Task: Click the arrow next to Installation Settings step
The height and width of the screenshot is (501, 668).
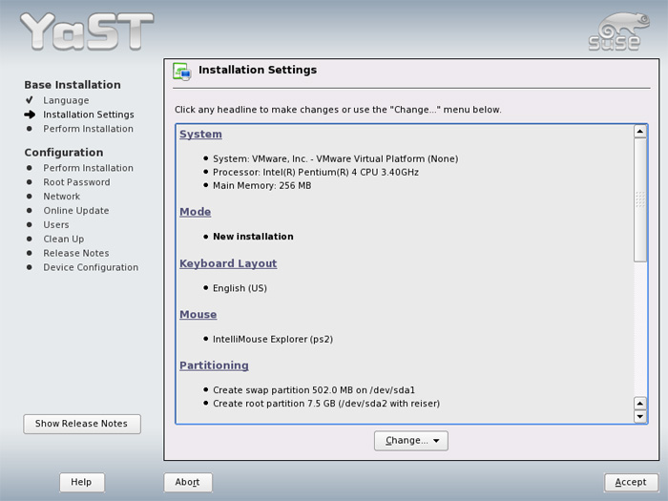Action: tap(30, 115)
